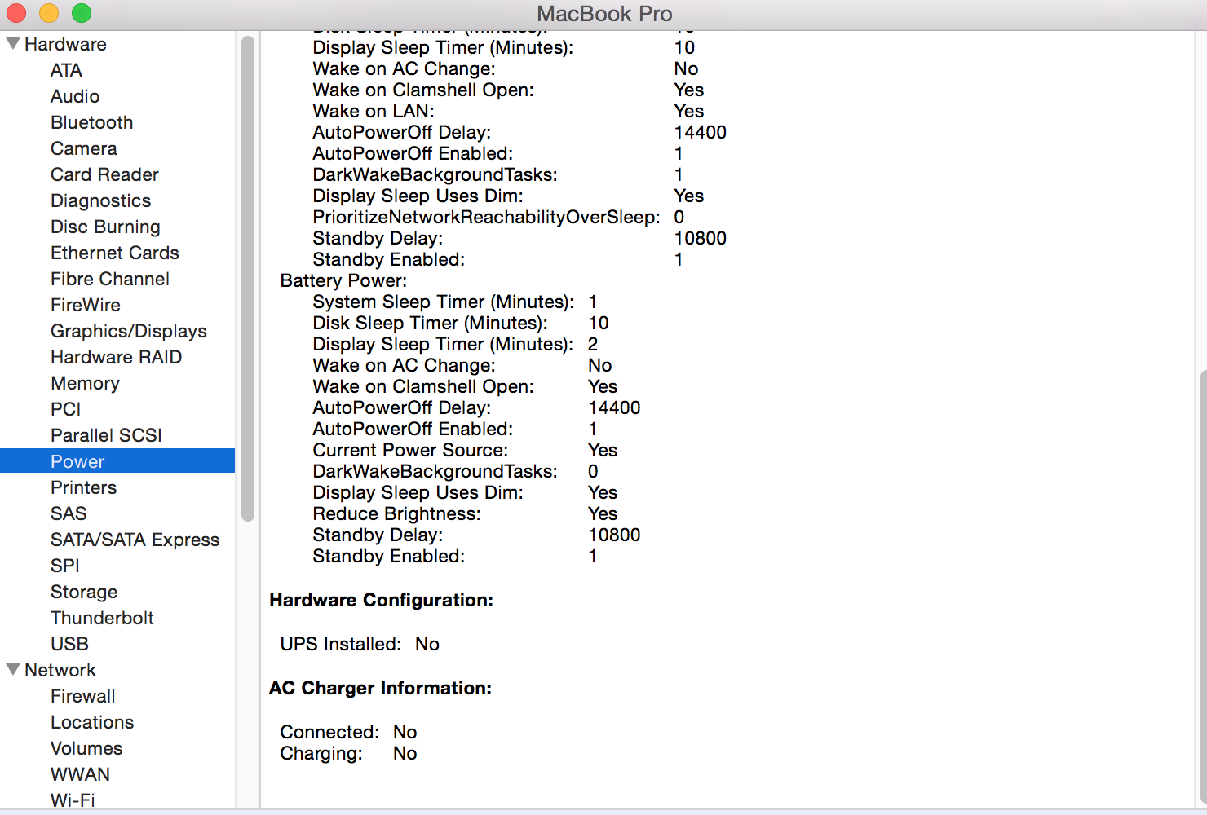The width and height of the screenshot is (1207, 815).
Task: Click the Network category label
Action: click(60, 670)
